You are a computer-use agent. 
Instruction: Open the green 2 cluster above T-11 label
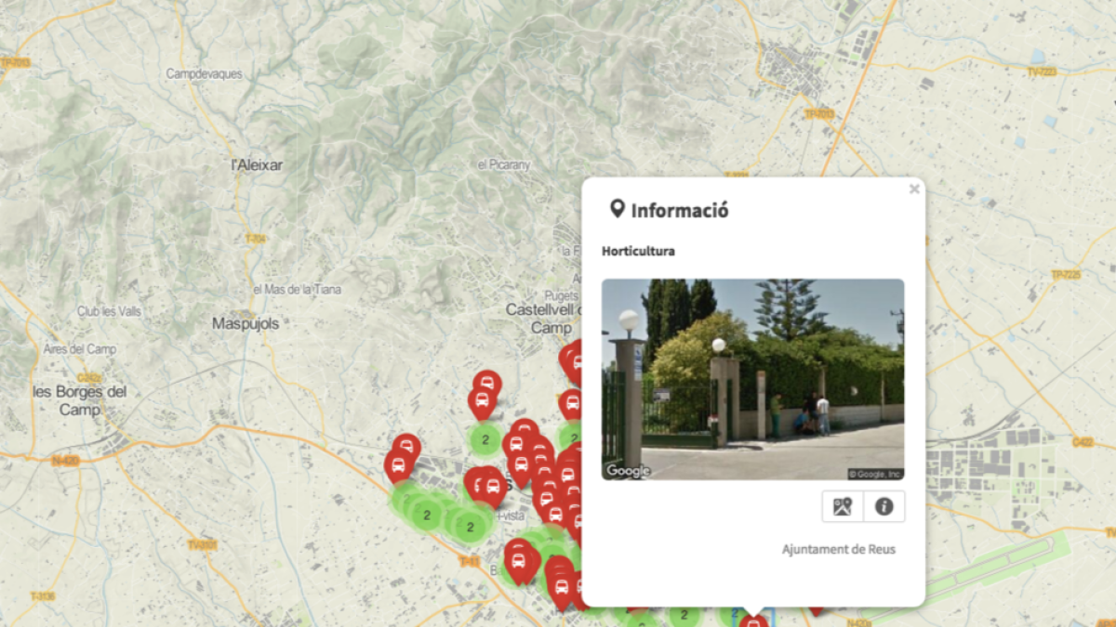(471, 527)
